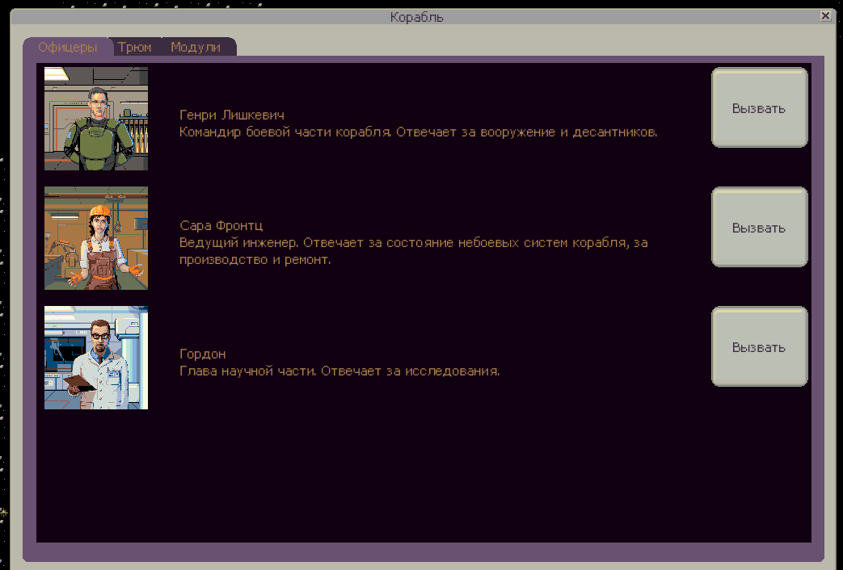Screen dimensions: 843x570
Task: Select portrait of Генри Лишкевич
Action: pyautogui.click(x=96, y=119)
